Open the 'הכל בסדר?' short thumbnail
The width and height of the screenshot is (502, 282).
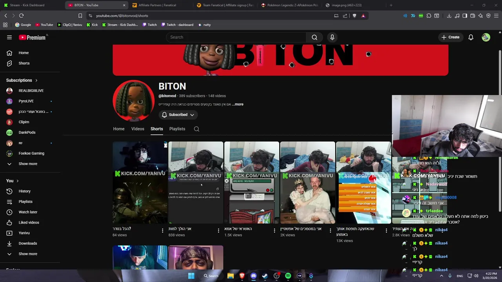pos(140,183)
